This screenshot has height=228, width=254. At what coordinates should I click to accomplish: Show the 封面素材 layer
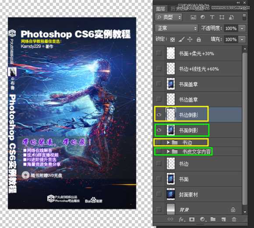point(159,194)
